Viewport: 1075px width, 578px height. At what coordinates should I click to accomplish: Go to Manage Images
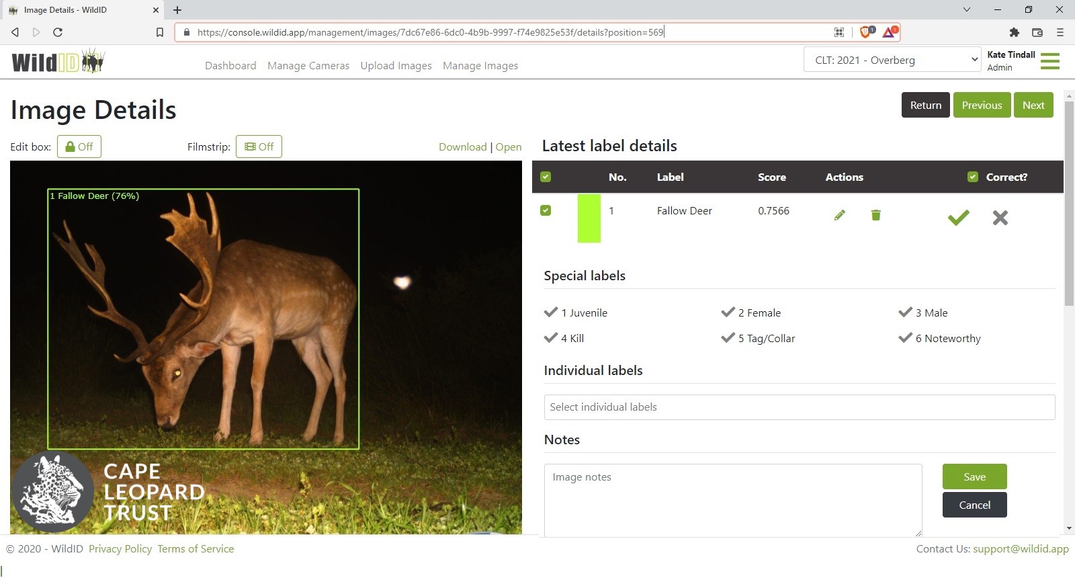[480, 65]
